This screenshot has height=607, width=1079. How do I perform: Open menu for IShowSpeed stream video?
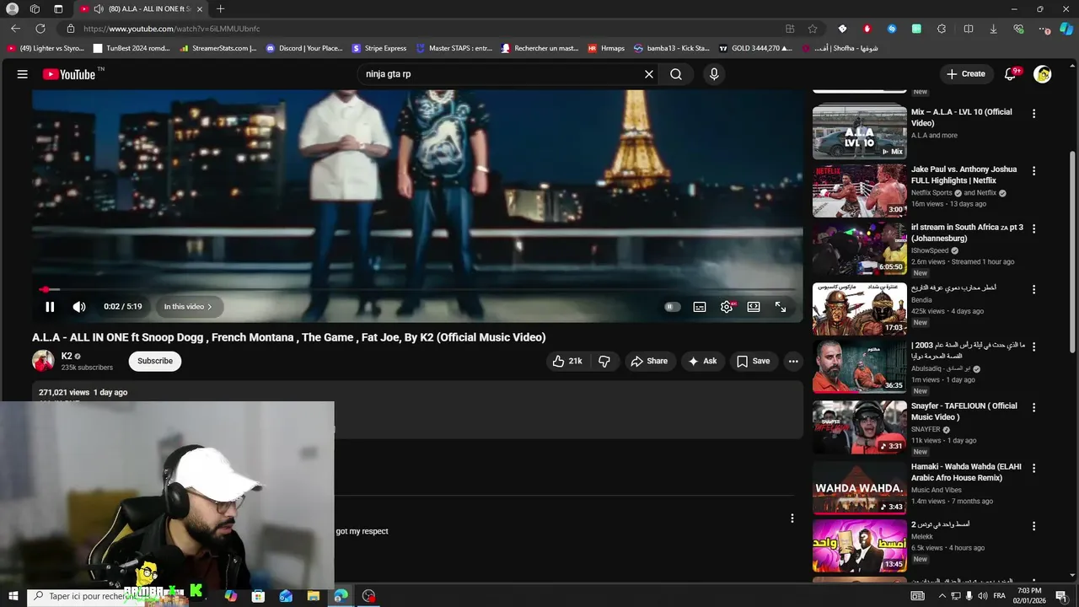pyautogui.click(x=1033, y=228)
